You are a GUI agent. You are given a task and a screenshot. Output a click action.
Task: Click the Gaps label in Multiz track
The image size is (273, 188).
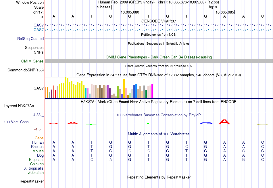(39, 138)
